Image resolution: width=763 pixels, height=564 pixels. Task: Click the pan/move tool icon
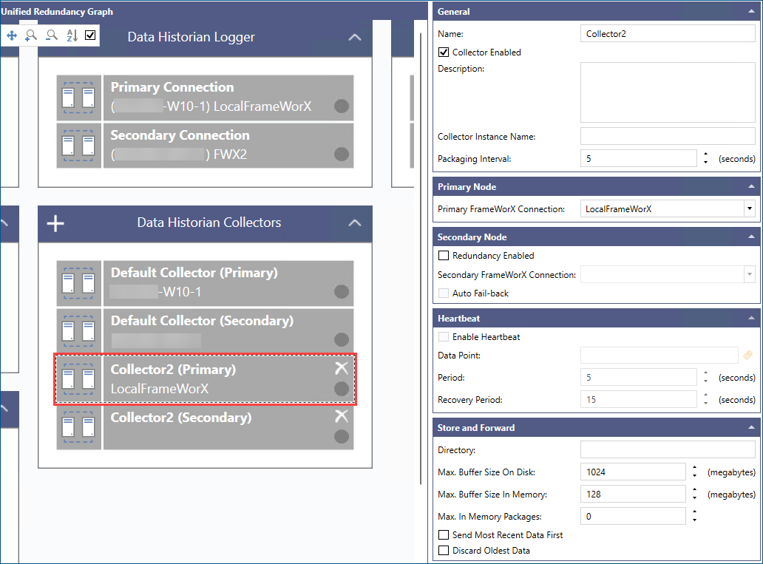(12, 35)
